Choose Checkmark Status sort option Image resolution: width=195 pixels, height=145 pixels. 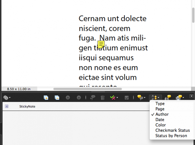pyautogui.click(x=172, y=130)
